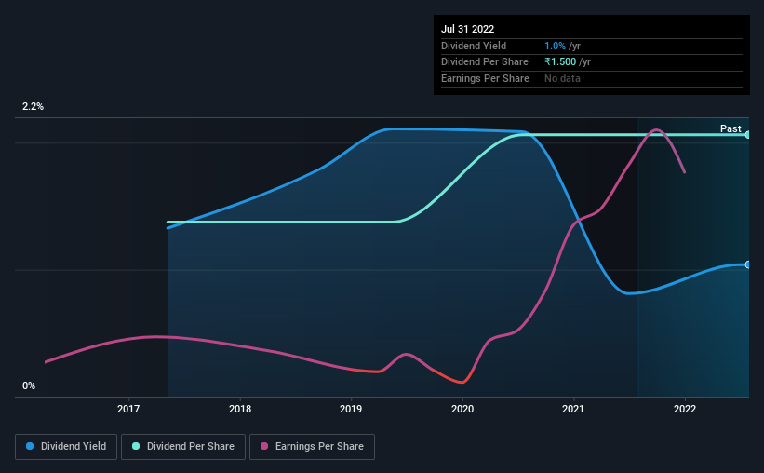This screenshot has width=764, height=473.
Task: Select the 2018 x-axis year label
Action: click(x=240, y=409)
